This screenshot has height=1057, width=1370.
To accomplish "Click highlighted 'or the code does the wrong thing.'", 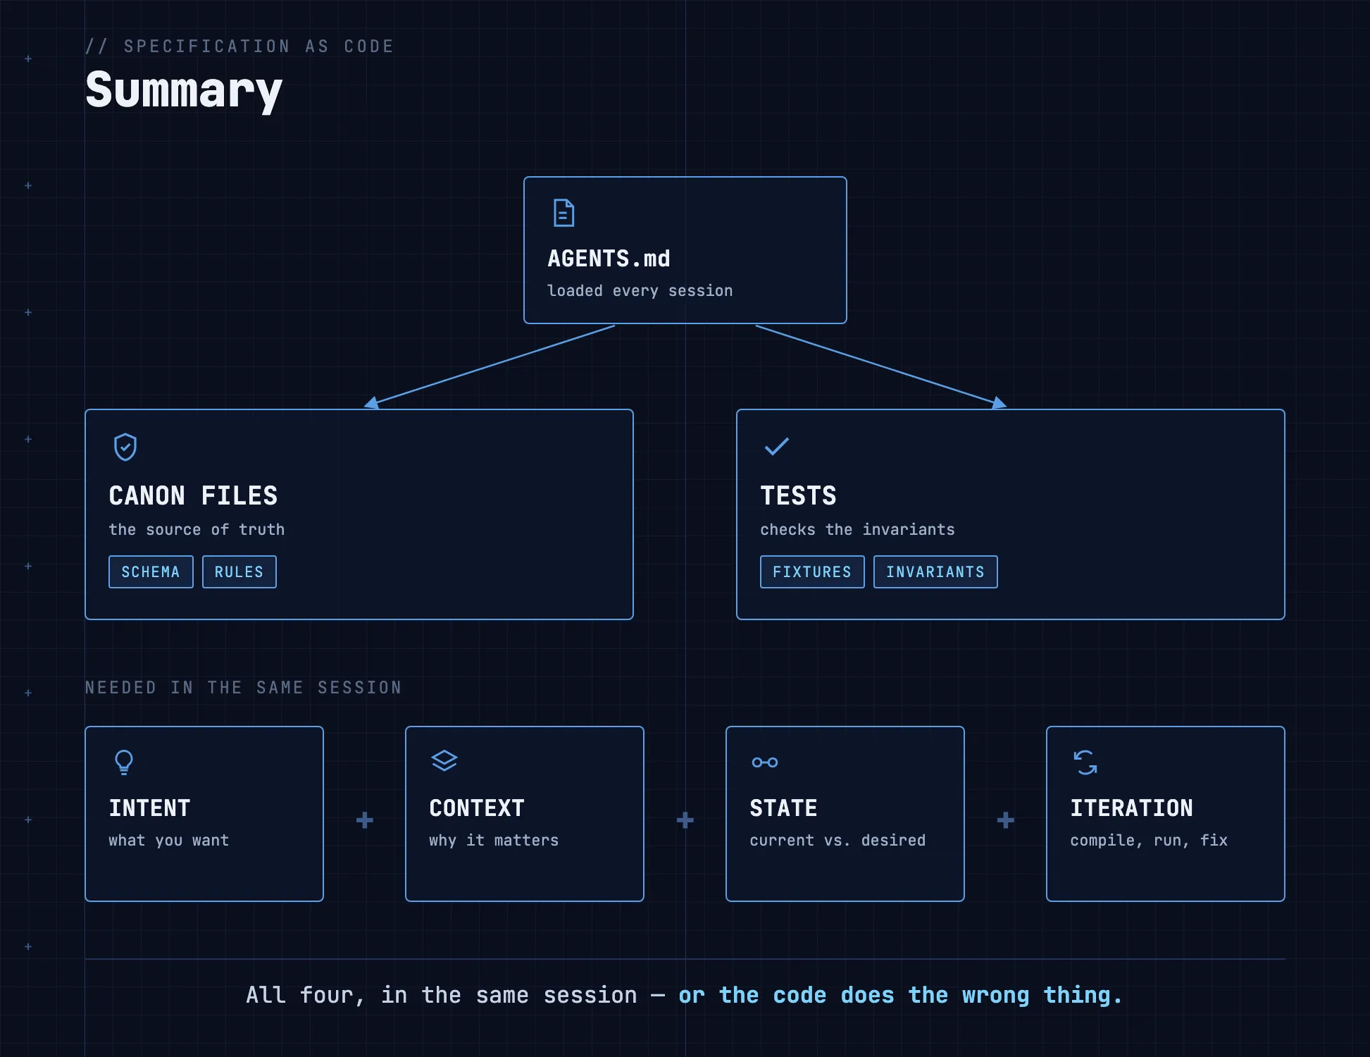I will click(900, 995).
